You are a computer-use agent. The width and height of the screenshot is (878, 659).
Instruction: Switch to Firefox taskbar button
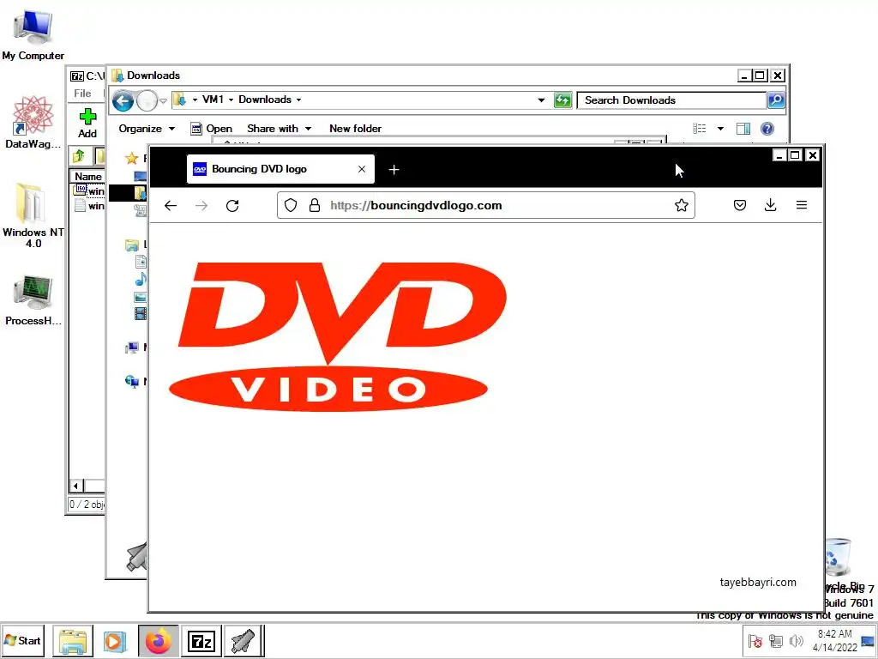[x=159, y=641]
